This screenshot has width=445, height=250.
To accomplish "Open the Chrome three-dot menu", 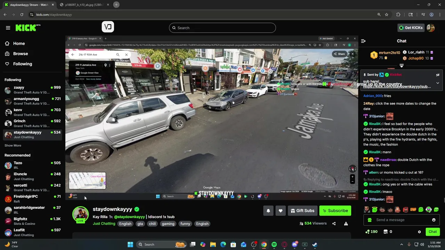I will (x=440, y=15).
